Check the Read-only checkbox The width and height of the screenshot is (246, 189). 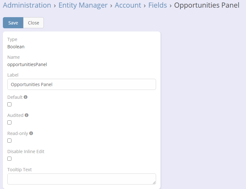tap(10, 141)
